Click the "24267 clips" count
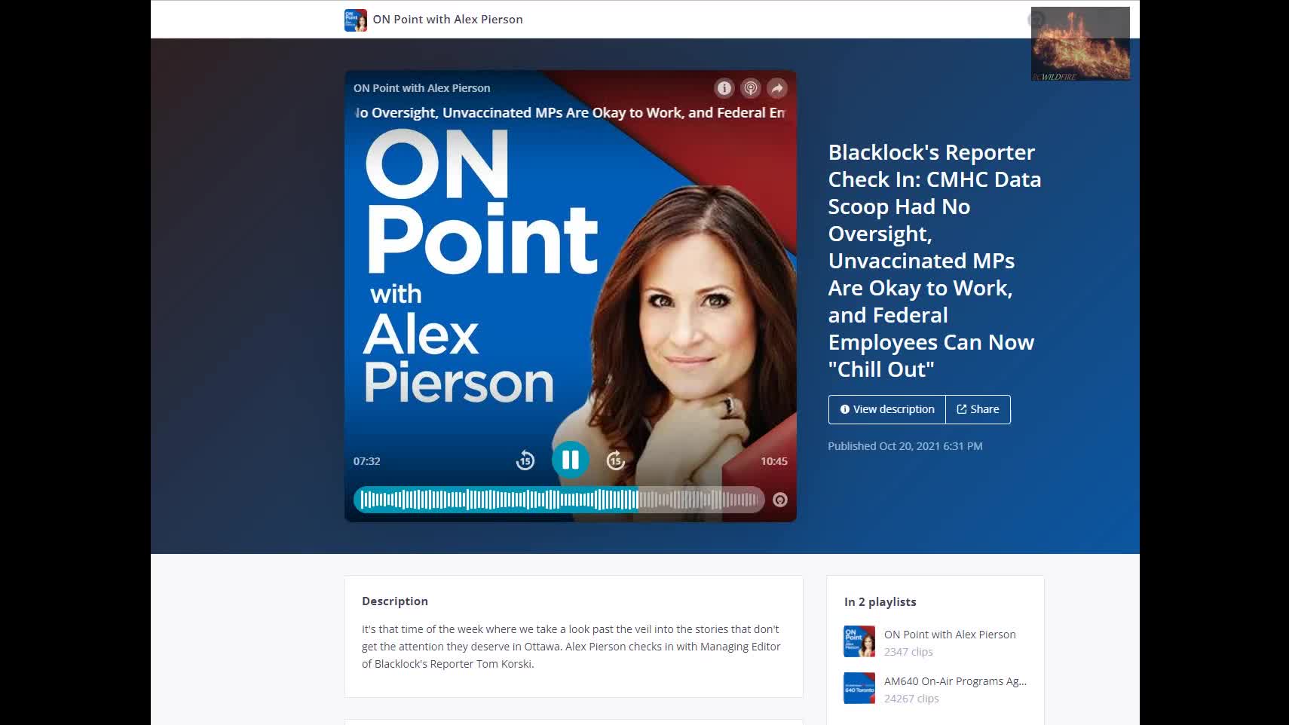Screen dimensions: 1289x725 pos(911,699)
